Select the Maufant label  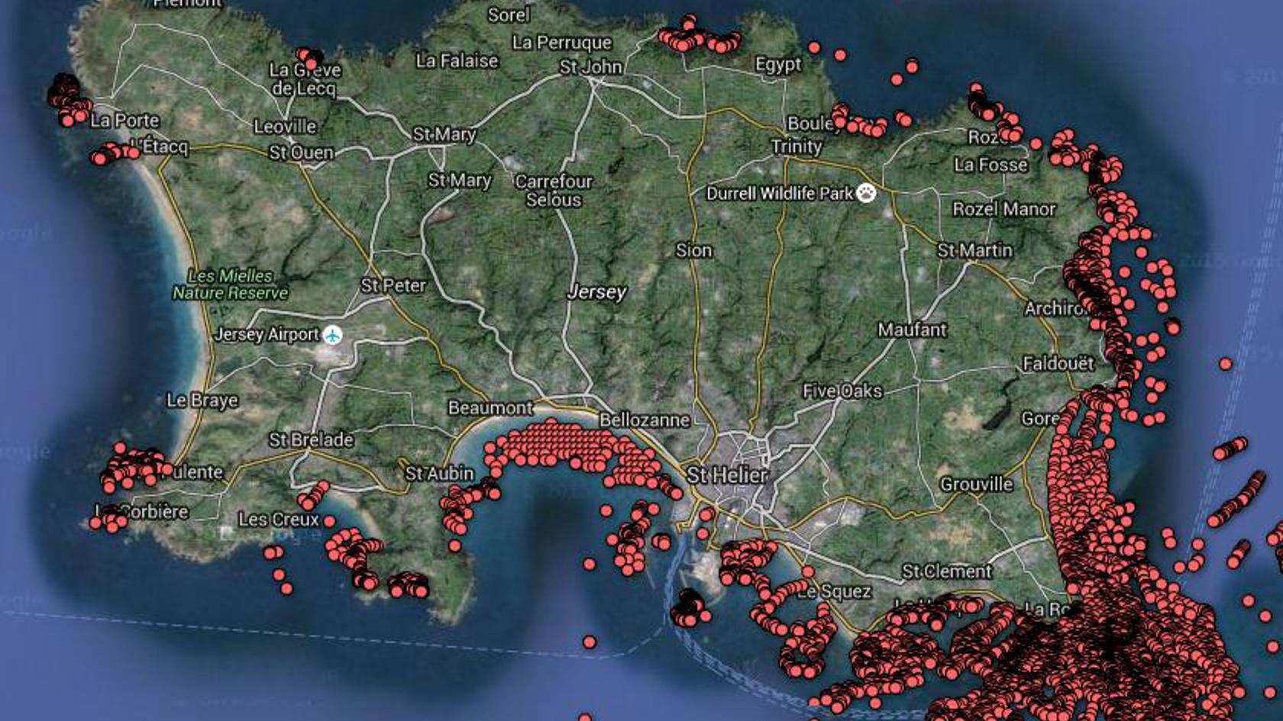912,330
